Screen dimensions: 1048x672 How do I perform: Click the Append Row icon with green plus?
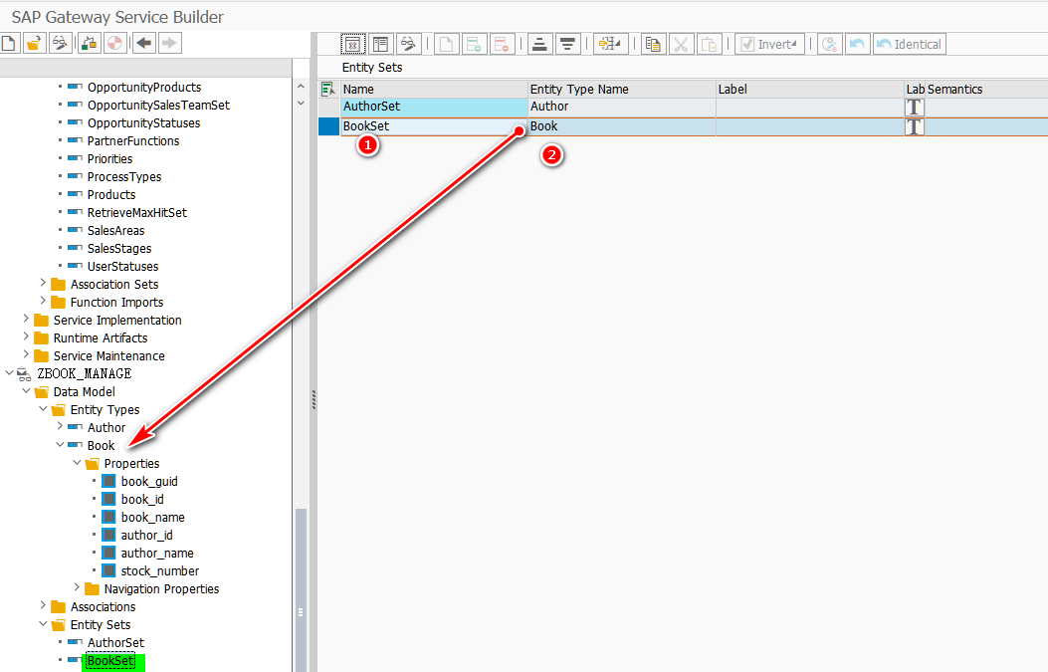[474, 45]
